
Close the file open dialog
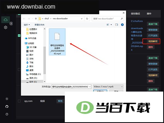point(124,13)
